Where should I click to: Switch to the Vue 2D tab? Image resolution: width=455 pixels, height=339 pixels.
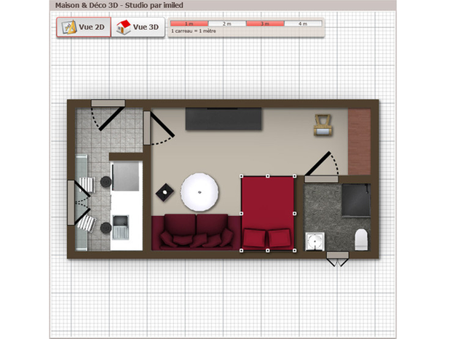(84, 27)
